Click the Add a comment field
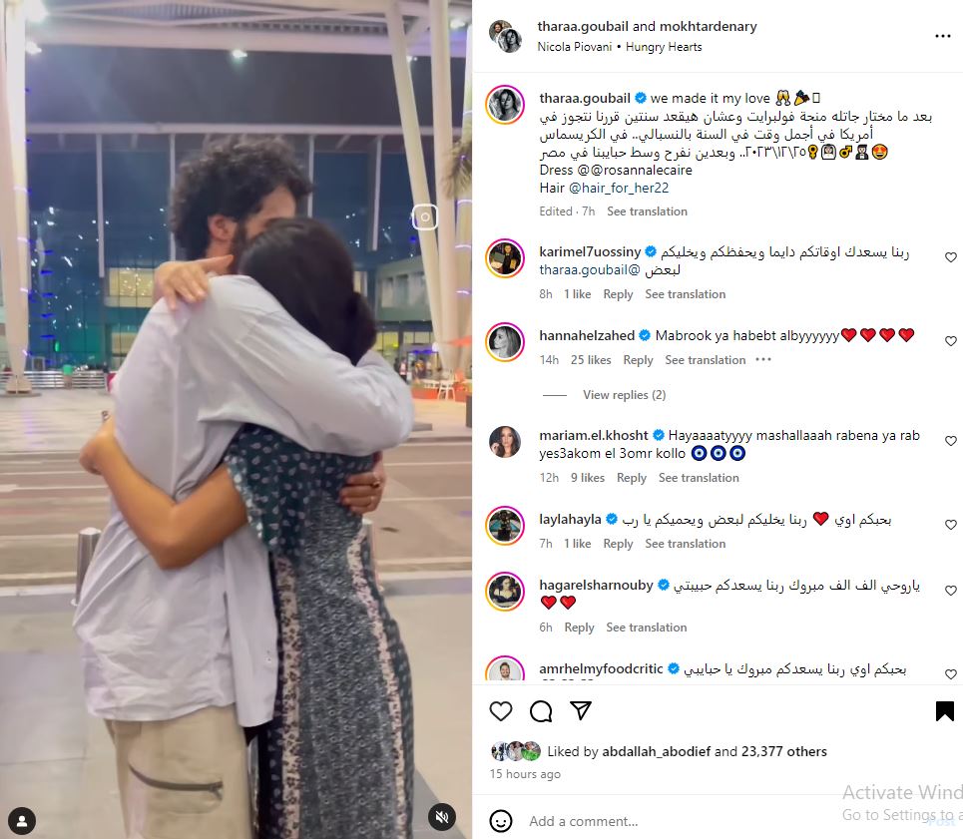 point(676,821)
